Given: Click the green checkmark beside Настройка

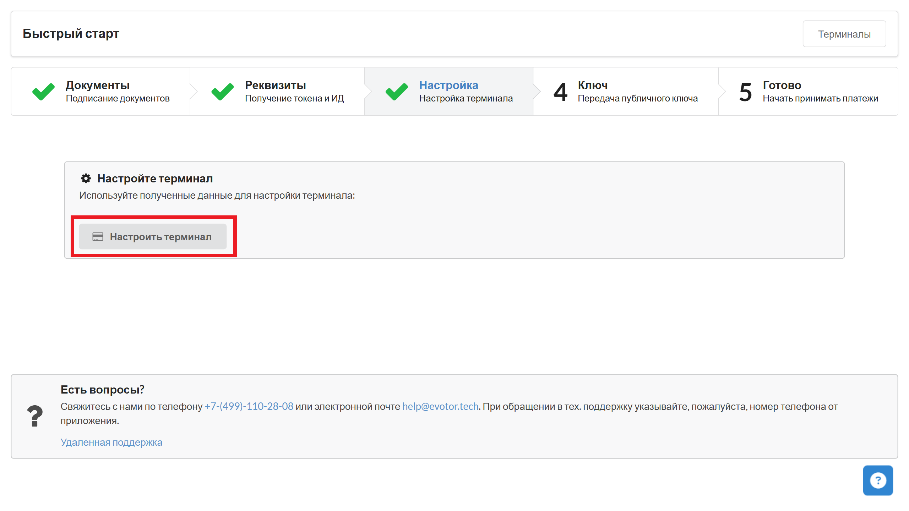Looking at the screenshot, I should point(397,92).
